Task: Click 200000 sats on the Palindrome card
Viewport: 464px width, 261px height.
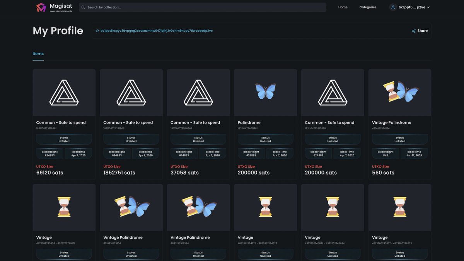Action: [x=254, y=173]
